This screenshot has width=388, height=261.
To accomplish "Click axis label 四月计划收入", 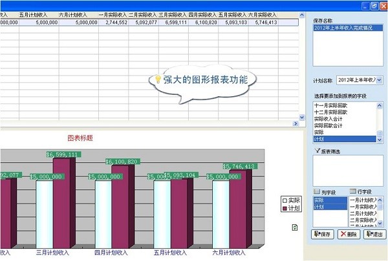I will click(111, 253).
